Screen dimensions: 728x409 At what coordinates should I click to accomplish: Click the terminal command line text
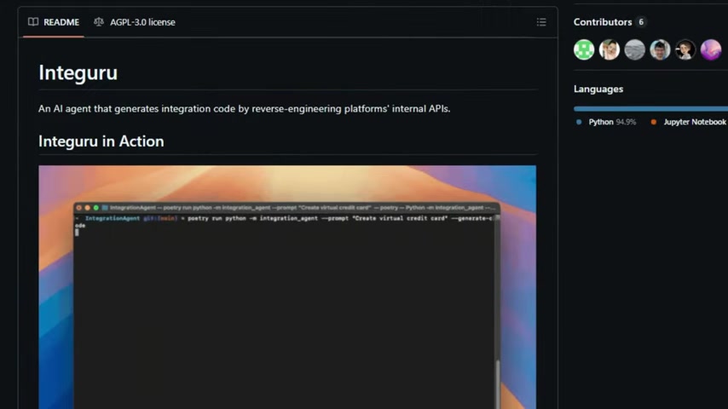(x=284, y=222)
